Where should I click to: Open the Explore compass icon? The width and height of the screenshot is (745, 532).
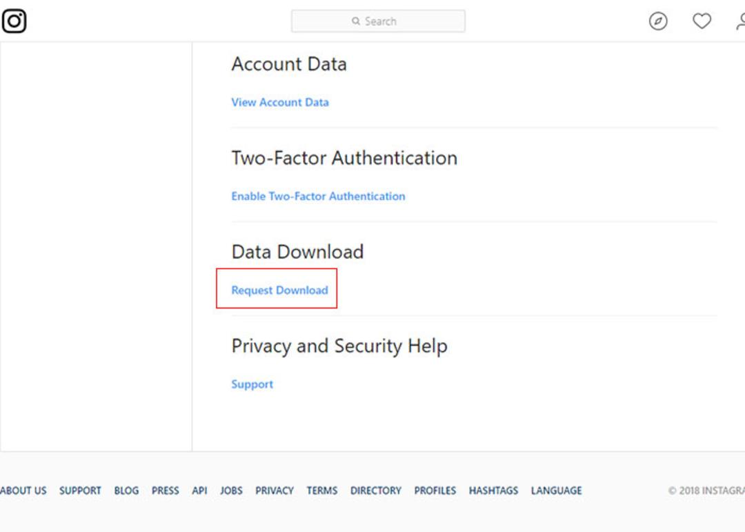click(x=658, y=21)
